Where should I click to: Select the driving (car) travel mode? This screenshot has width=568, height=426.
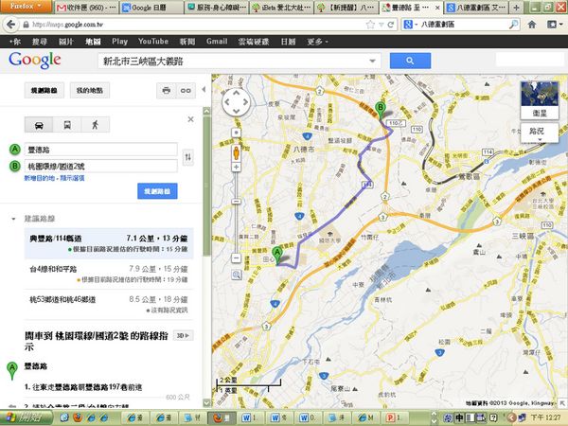pos(37,124)
